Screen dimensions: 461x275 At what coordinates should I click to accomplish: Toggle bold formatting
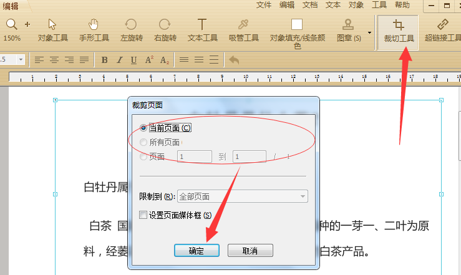click(104, 60)
